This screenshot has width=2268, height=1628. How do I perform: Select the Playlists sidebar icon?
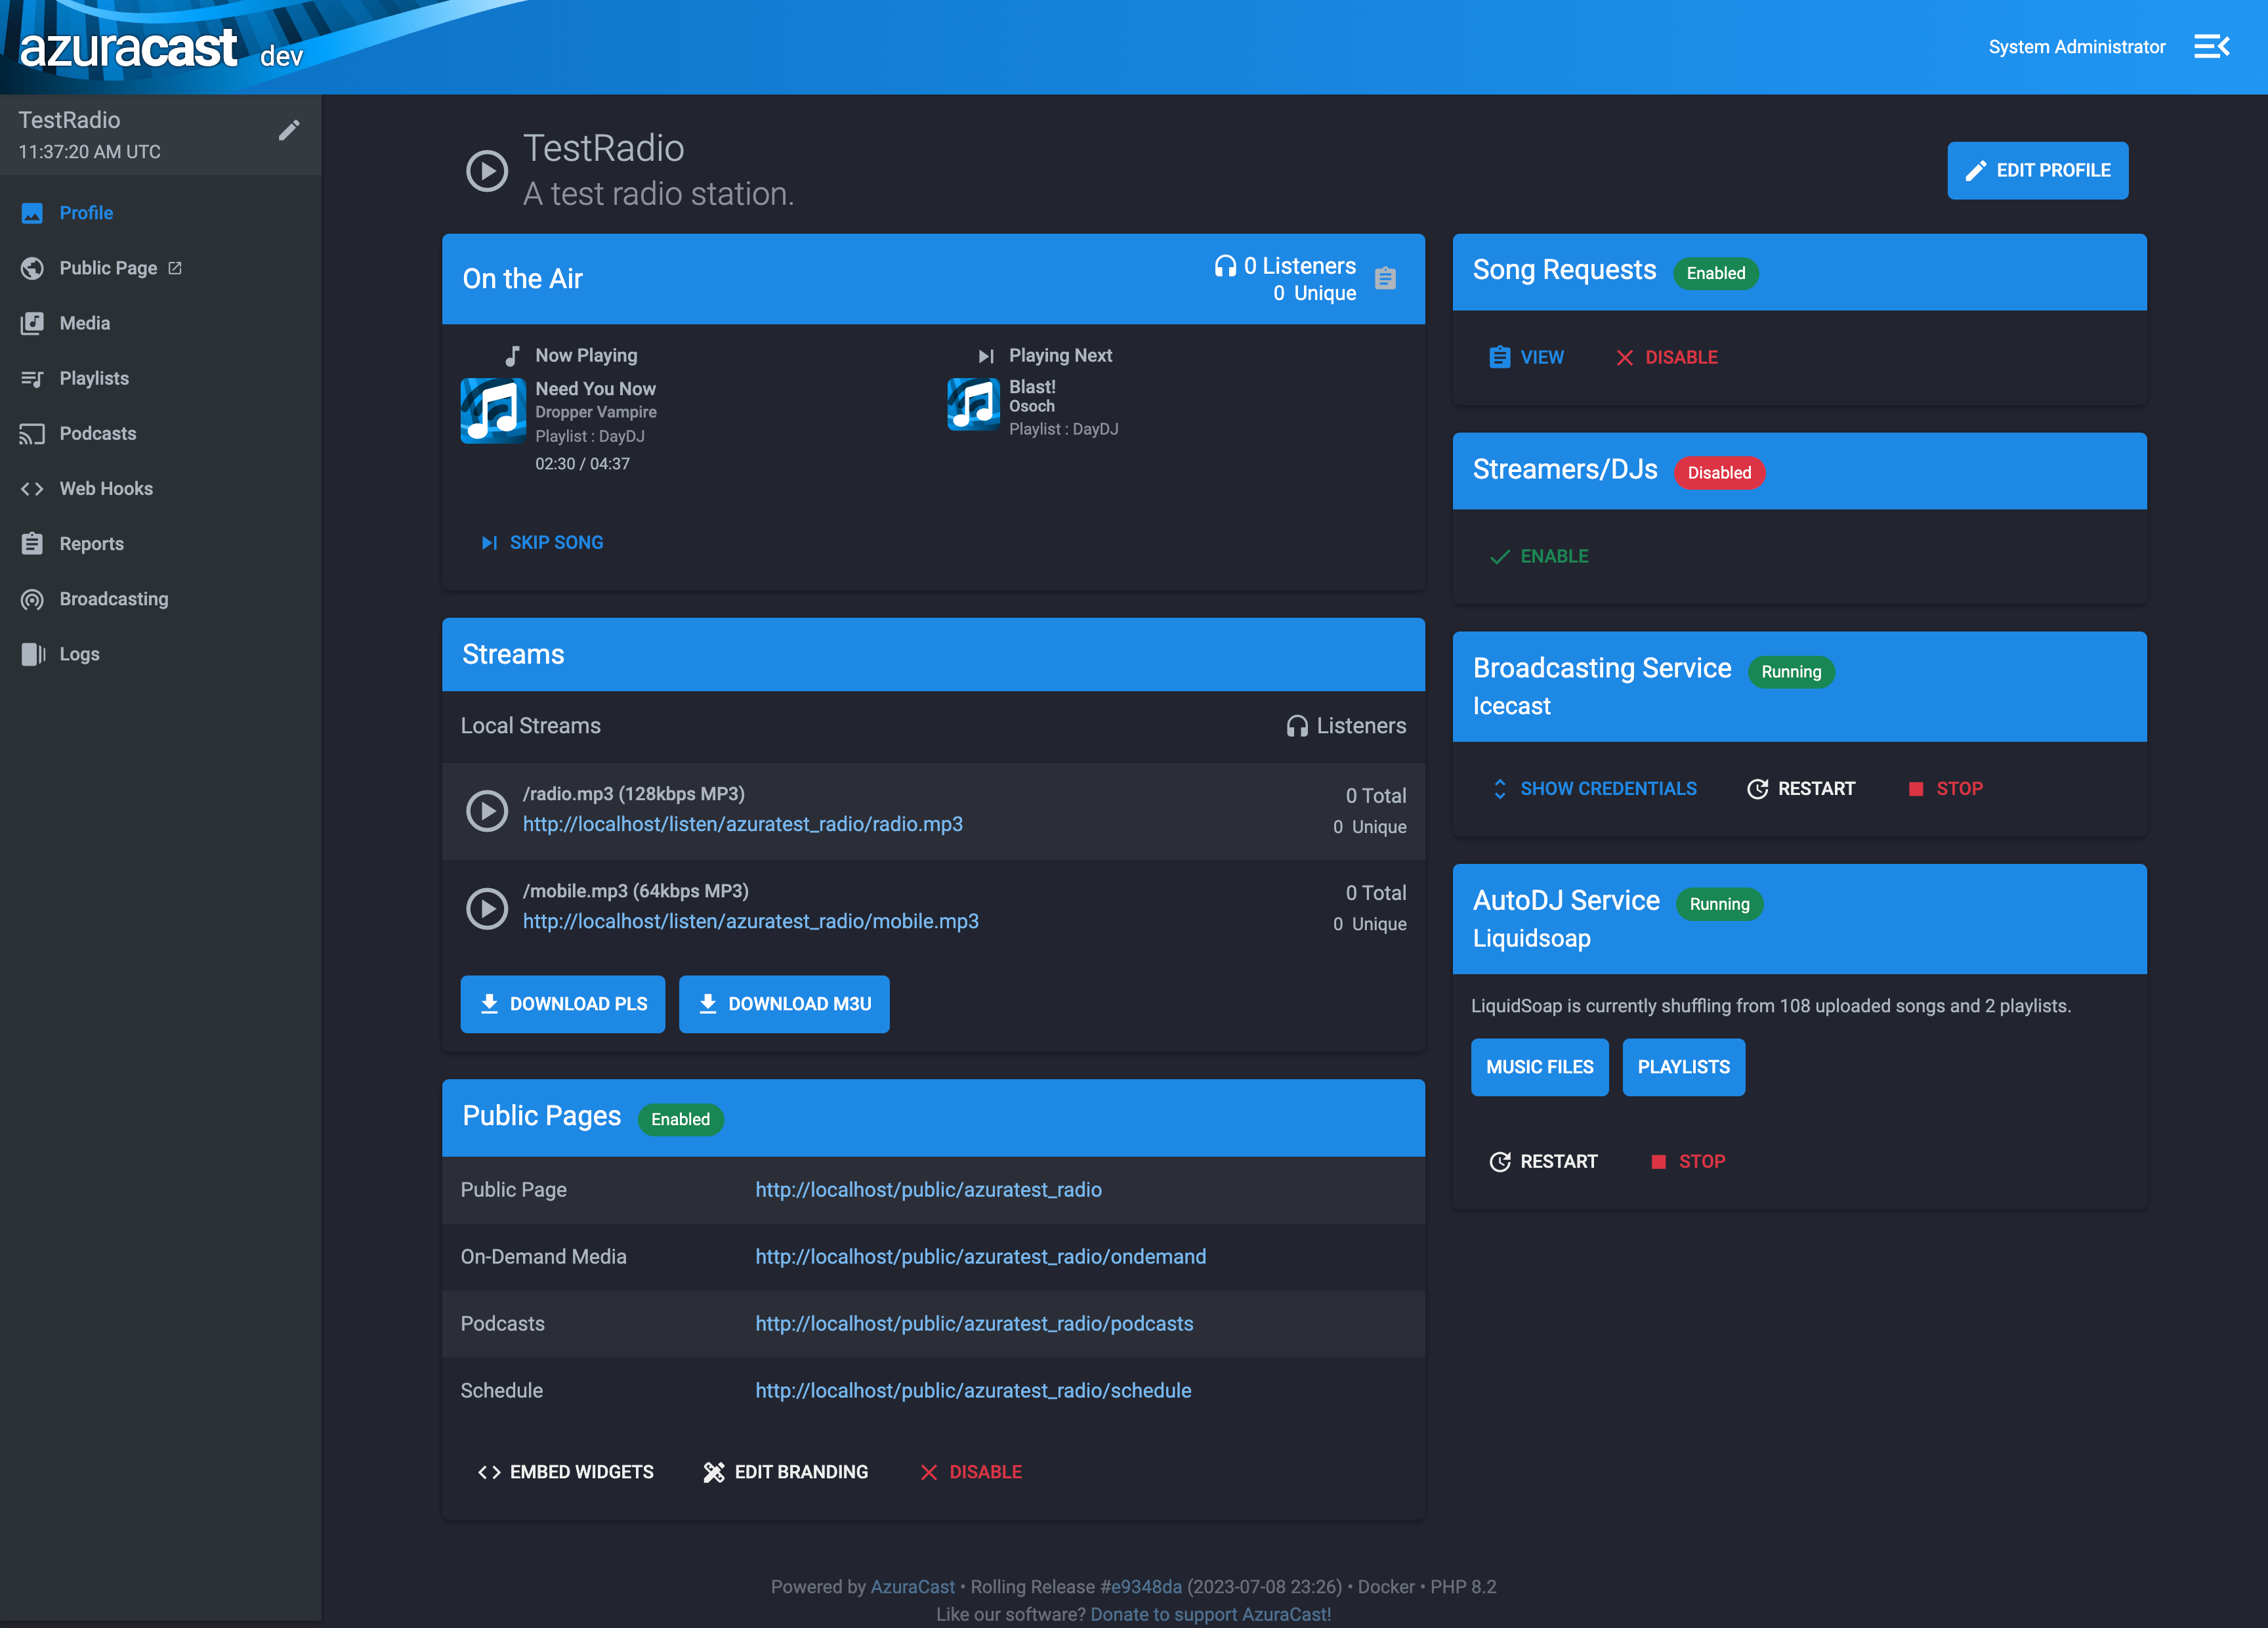33,378
